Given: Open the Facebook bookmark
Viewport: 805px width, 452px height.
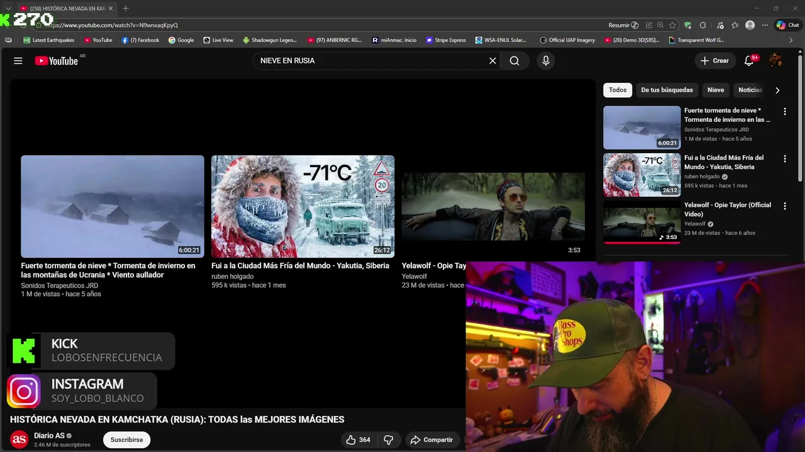Looking at the screenshot, I should click(x=140, y=40).
